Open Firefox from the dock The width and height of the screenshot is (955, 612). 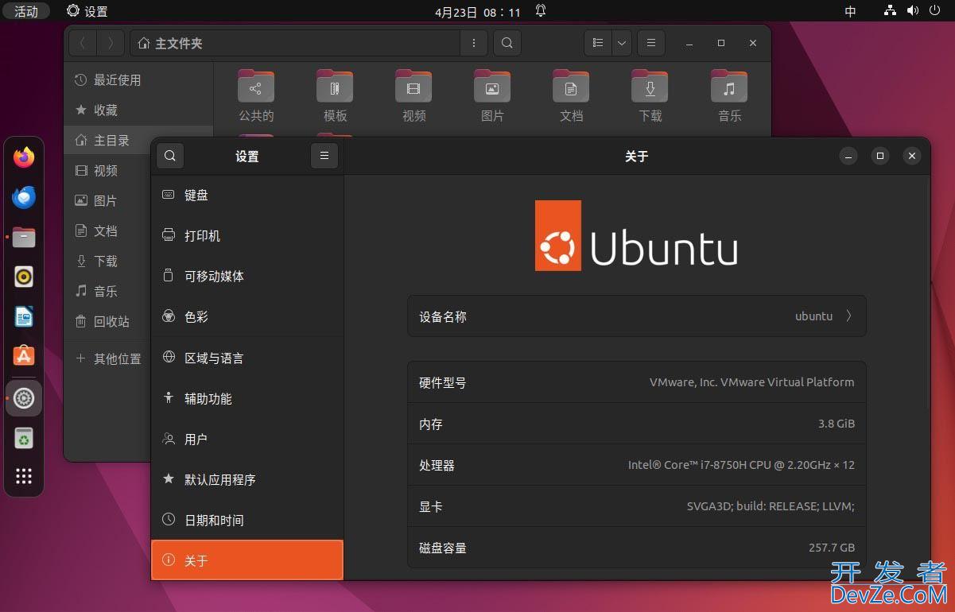tap(24, 157)
